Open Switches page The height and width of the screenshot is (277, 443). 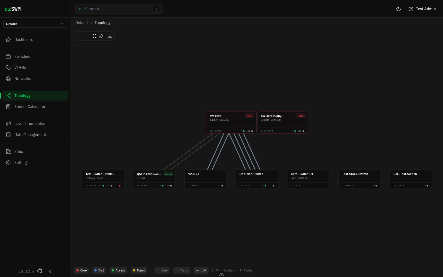coord(35,57)
